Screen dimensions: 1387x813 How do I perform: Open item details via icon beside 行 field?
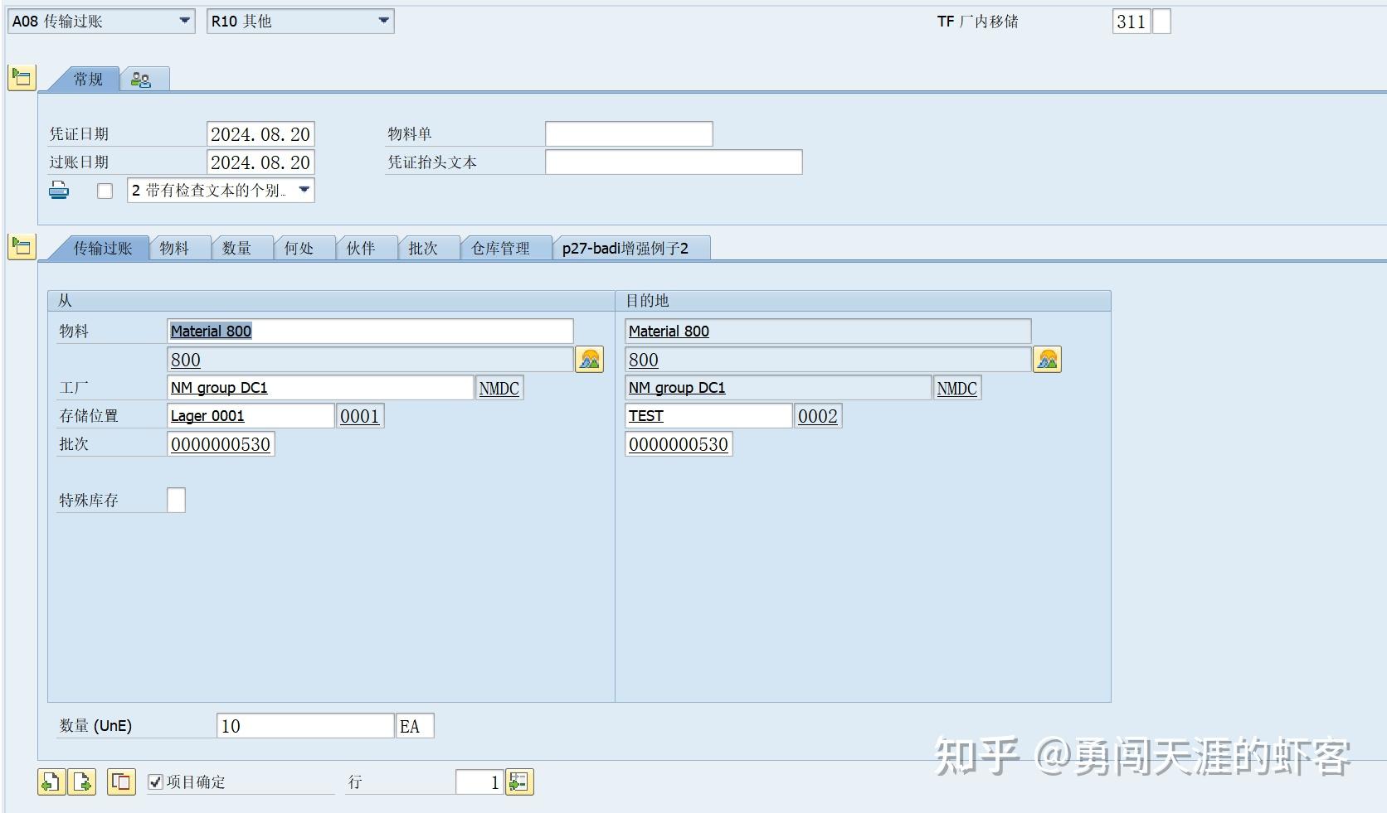519,782
